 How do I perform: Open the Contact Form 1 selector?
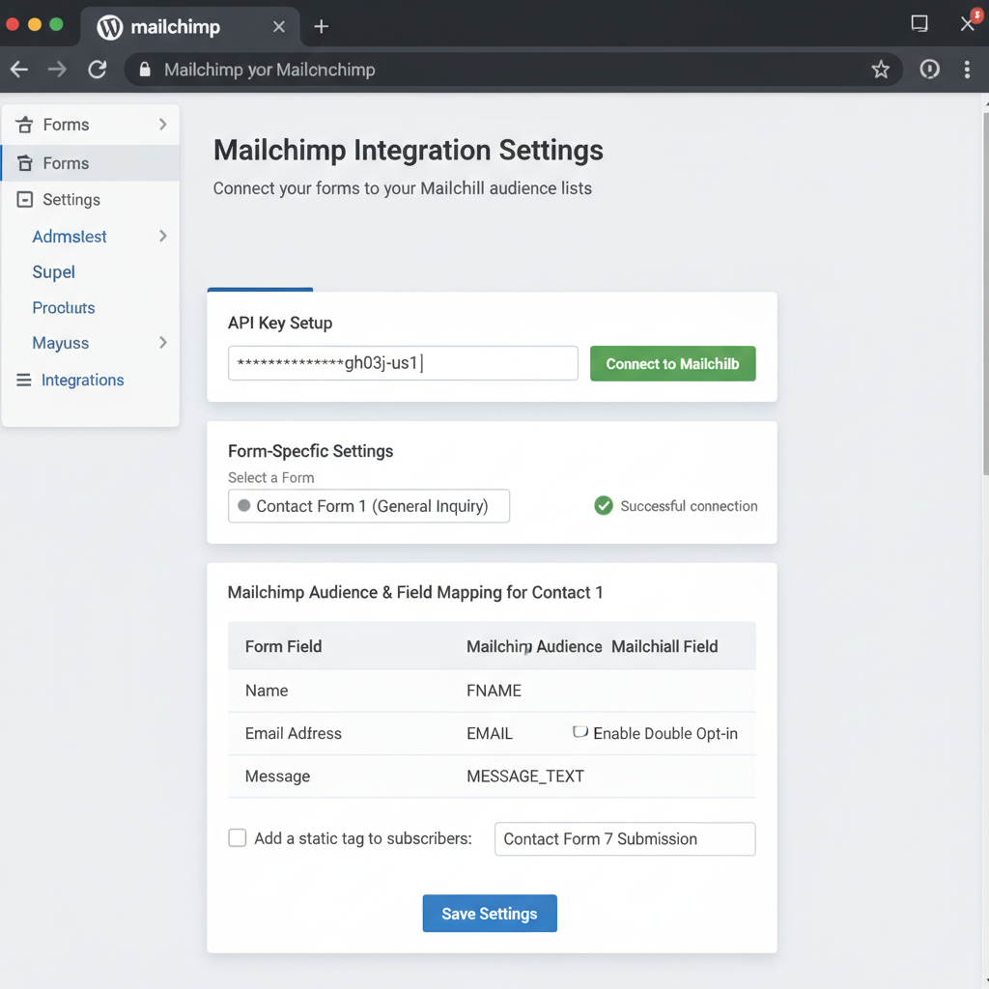[x=369, y=505]
